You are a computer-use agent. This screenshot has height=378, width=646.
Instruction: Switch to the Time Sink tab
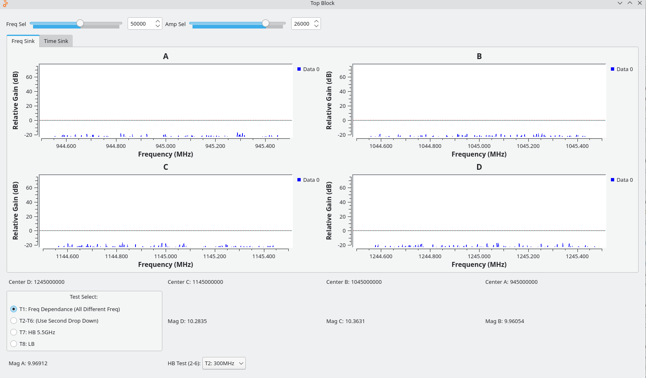point(56,41)
